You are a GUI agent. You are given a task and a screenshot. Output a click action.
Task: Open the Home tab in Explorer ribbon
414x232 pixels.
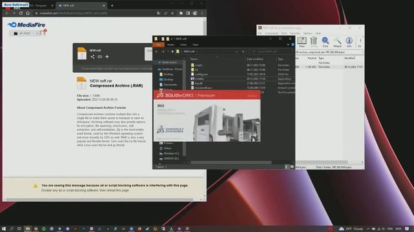coord(171,44)
